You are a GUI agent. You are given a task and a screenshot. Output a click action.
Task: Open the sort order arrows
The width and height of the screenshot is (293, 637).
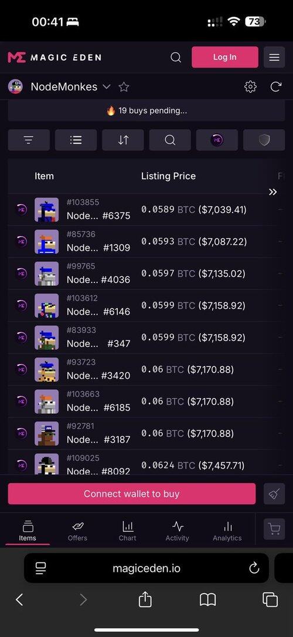pyautogui.click(x=123, y=140)
